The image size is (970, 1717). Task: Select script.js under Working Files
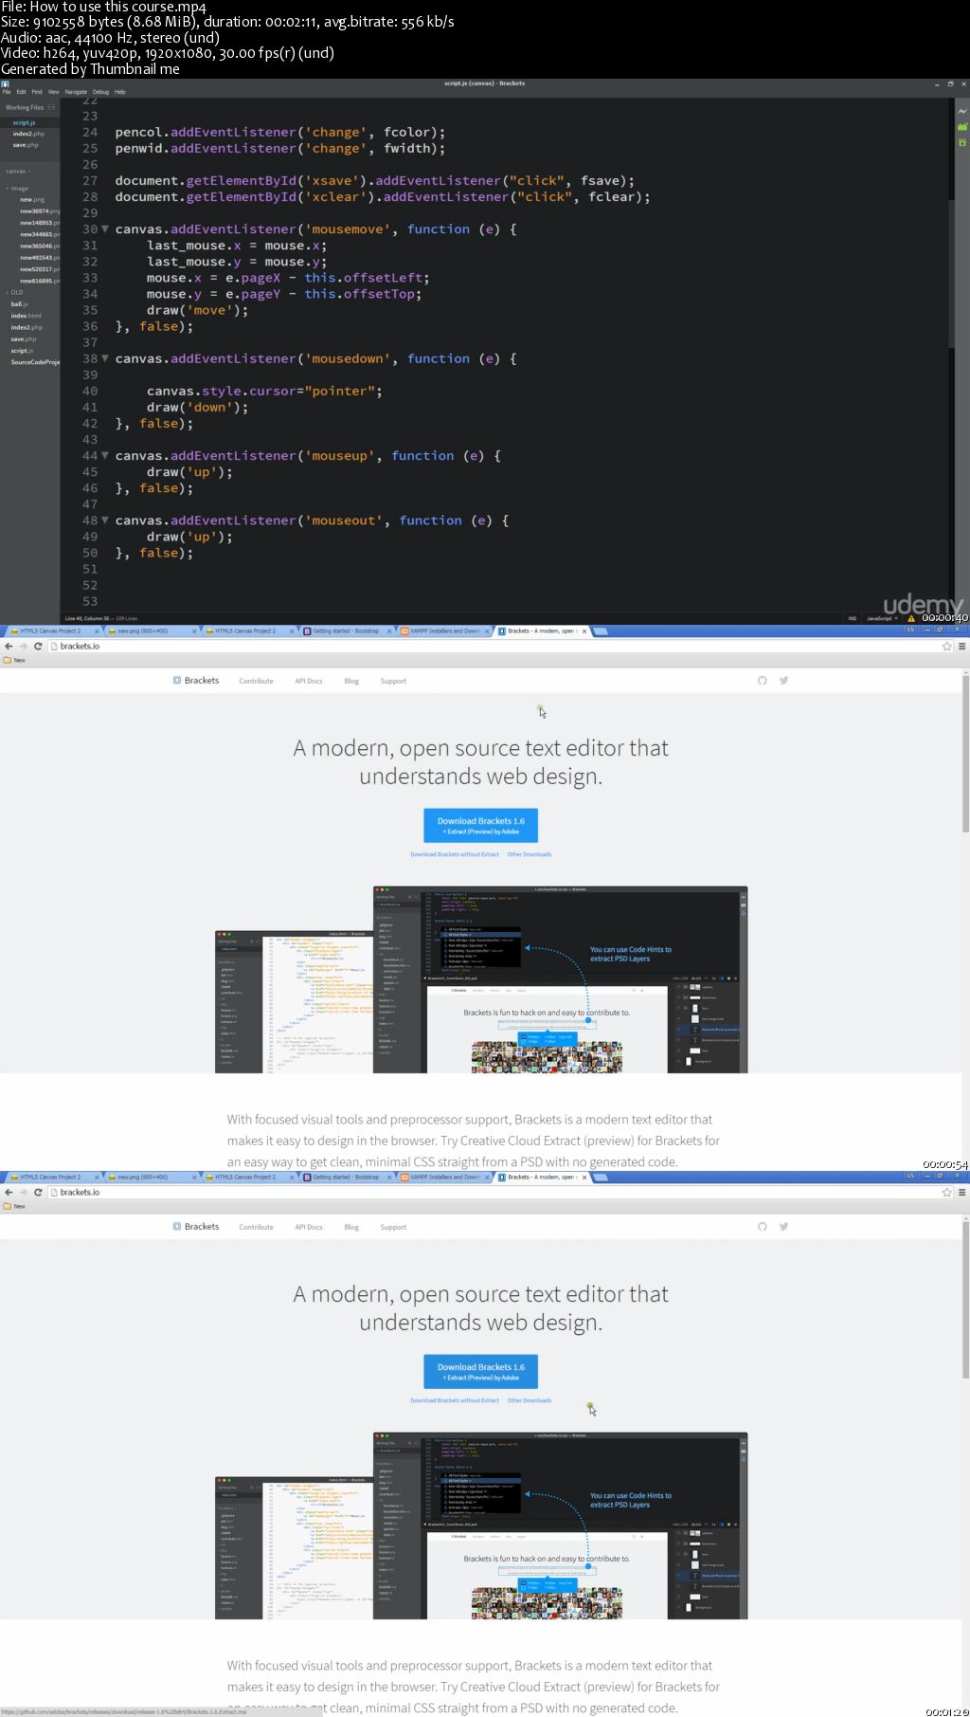pos(24,122)
